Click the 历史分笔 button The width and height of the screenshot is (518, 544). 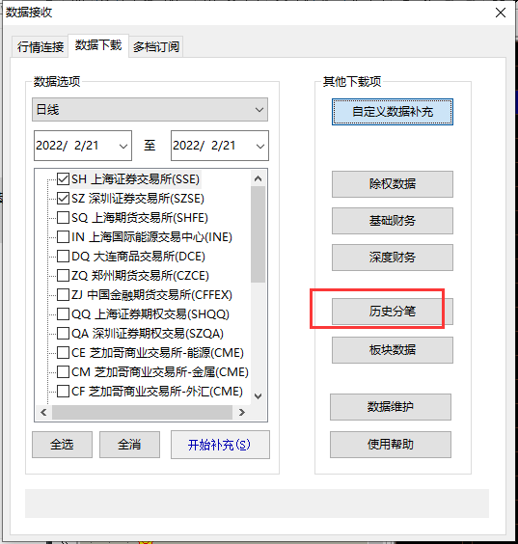(x=393, y=312)
